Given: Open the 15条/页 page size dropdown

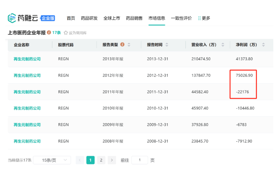Looking at the screenshot, I should click(x=52, y=160).
